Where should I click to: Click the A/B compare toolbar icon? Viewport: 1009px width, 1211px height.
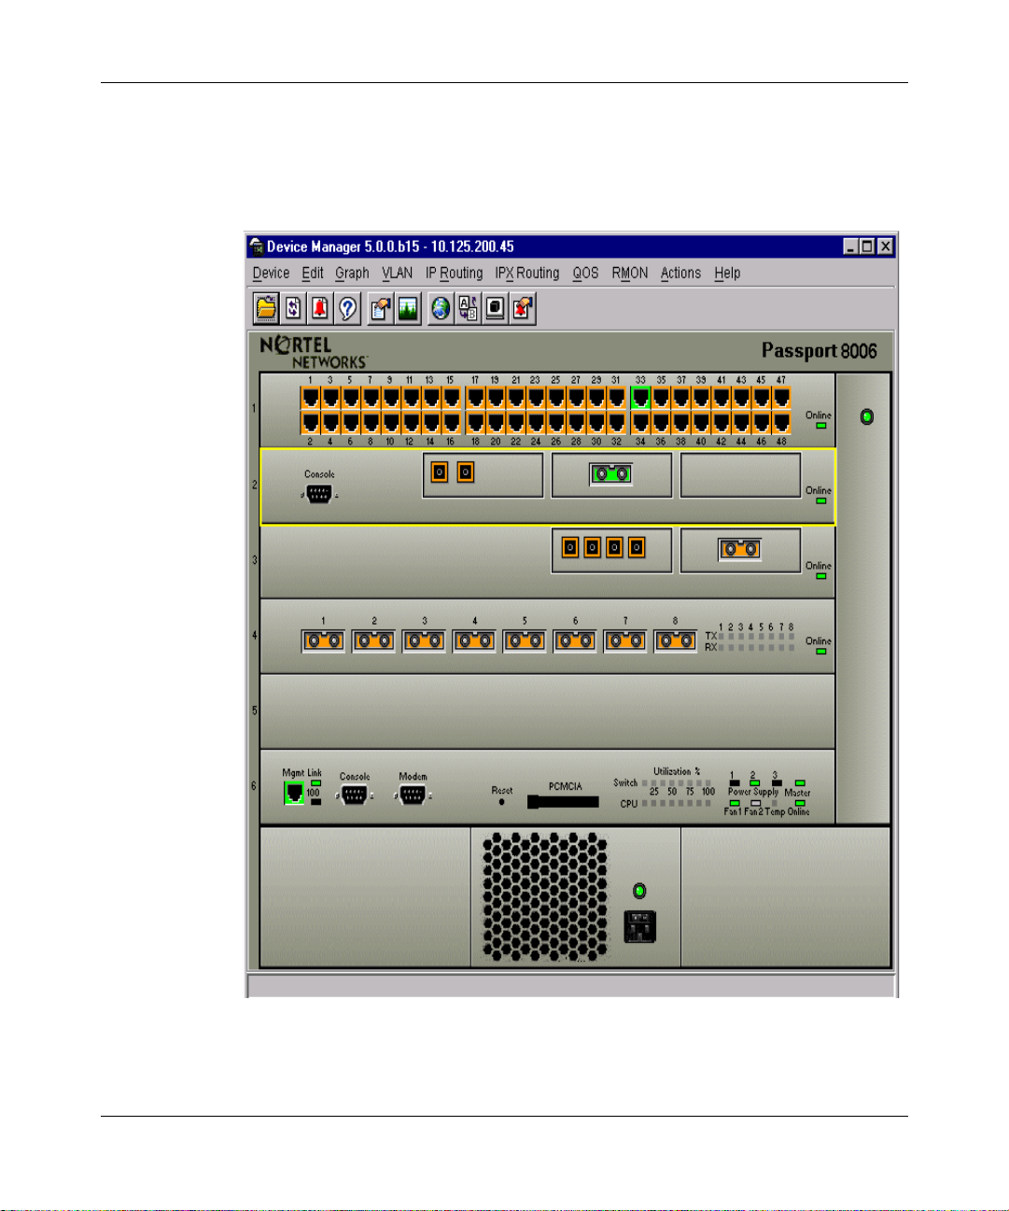[x=468, y=308]
